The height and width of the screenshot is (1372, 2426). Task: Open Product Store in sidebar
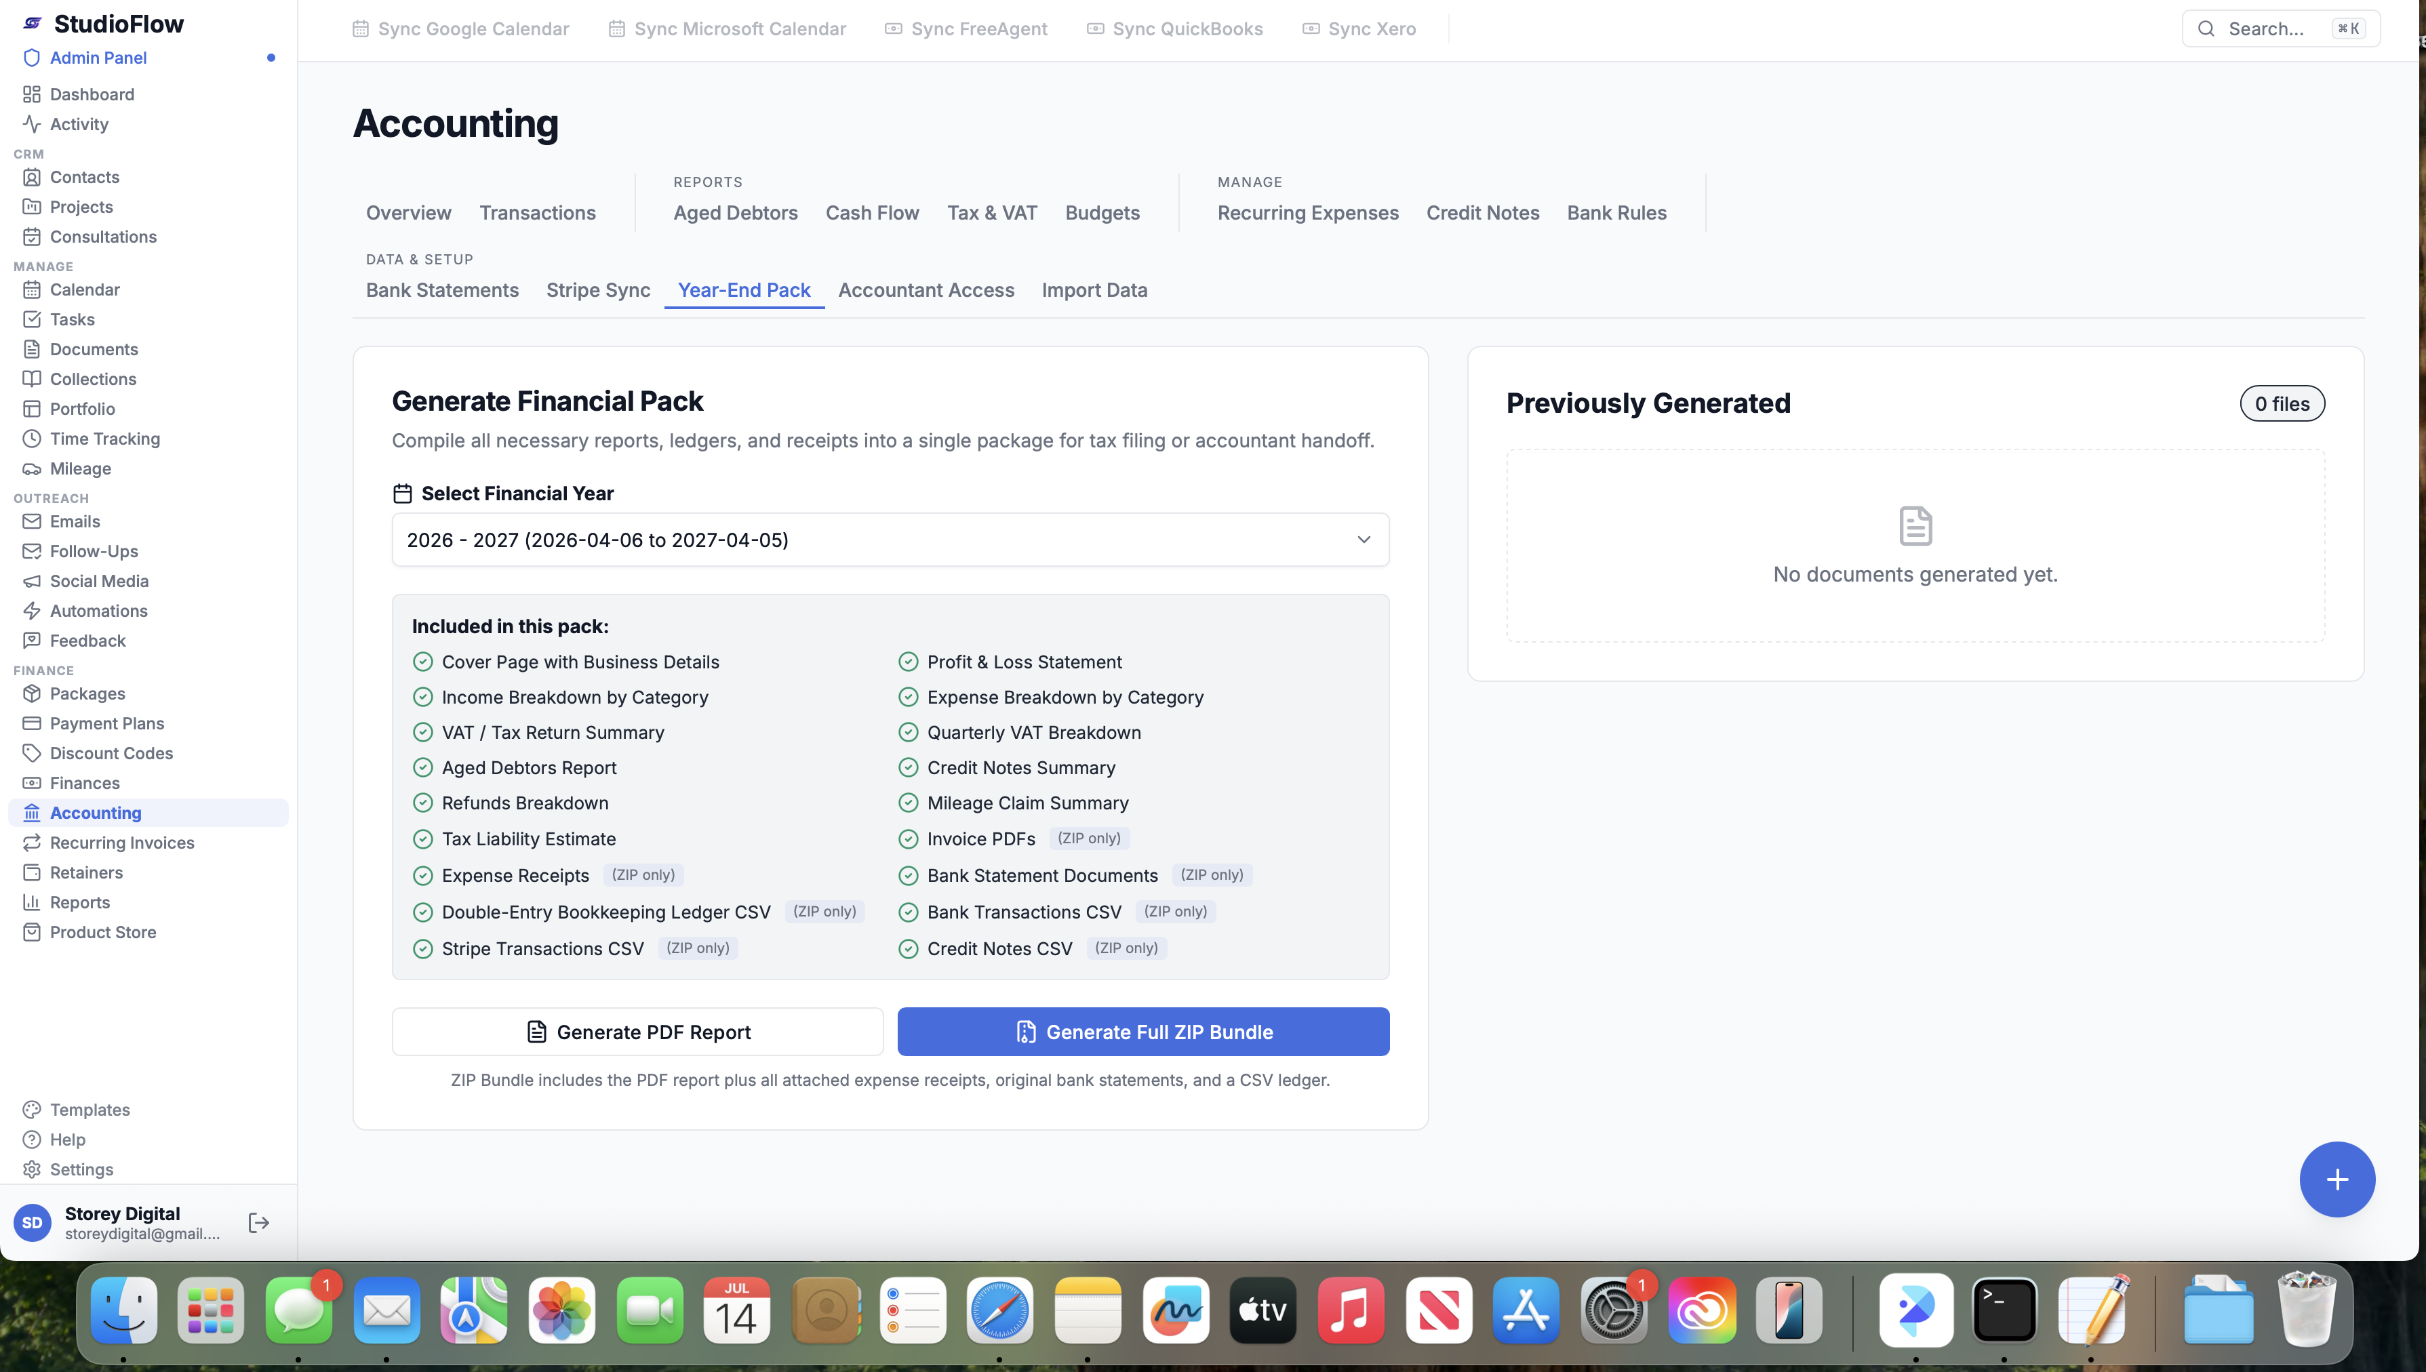pyautogui.click(x=103, y=932)
